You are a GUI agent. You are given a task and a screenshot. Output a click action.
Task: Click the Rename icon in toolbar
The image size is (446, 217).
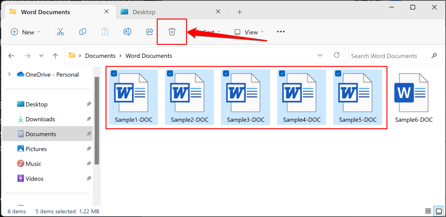(x=127, y=32)
